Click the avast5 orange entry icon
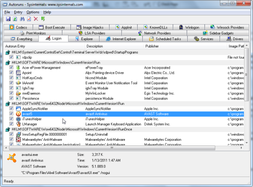The height and width of the screenshot is (187, 253). 19,114
